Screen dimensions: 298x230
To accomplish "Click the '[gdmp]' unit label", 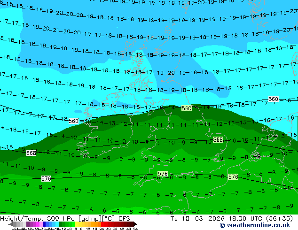I will [x=90, y=219].
